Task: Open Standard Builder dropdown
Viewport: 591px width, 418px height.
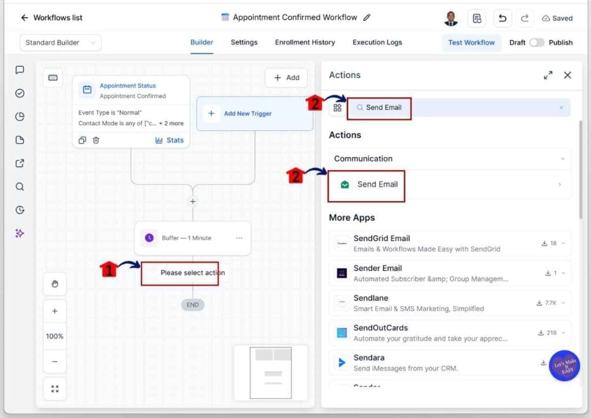Action: 60,43
